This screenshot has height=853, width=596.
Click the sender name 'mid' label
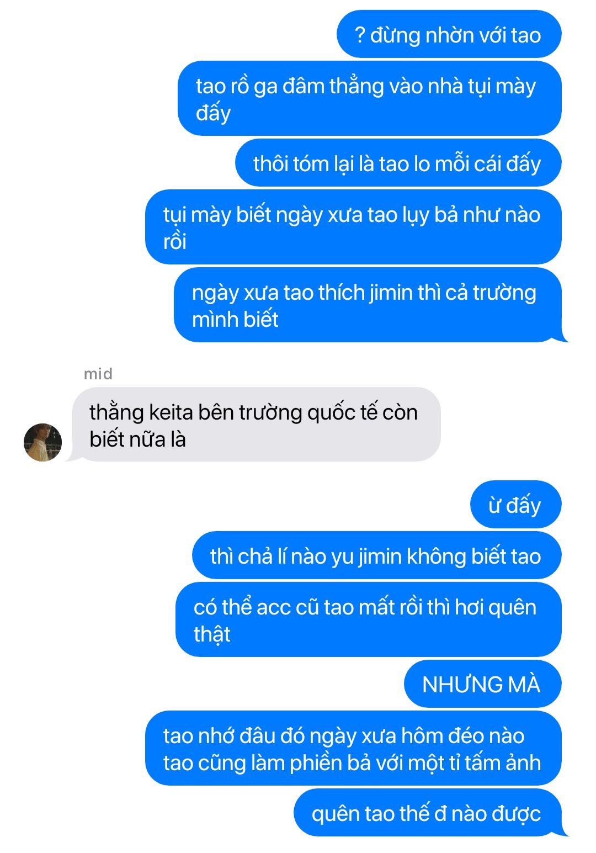click(98, 374)
